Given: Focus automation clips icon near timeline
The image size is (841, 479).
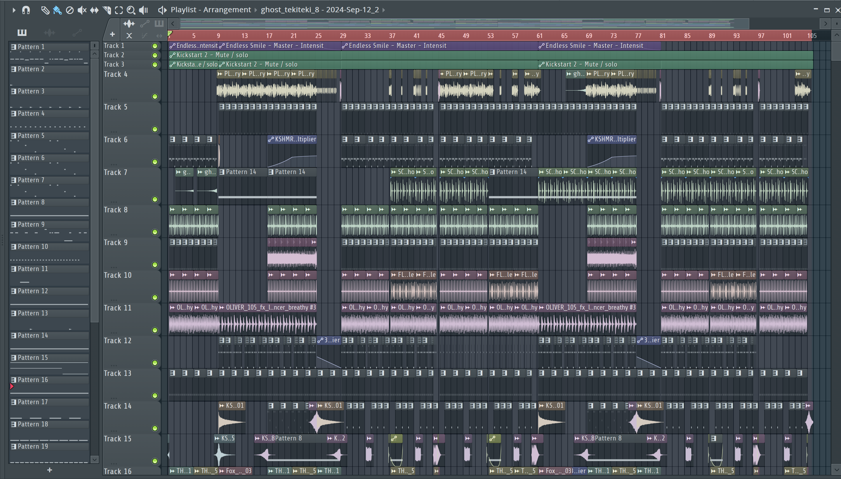Looking at the screenshot, I should [x=145, y=24].
